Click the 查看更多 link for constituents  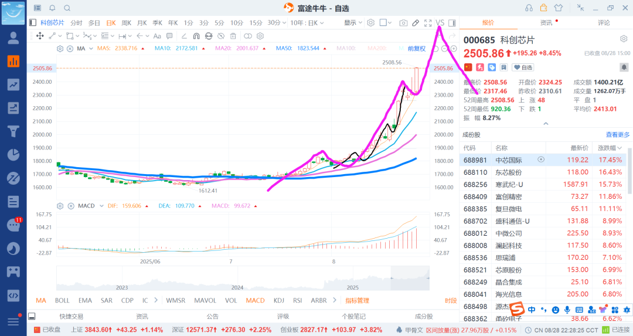click(617, 134)
